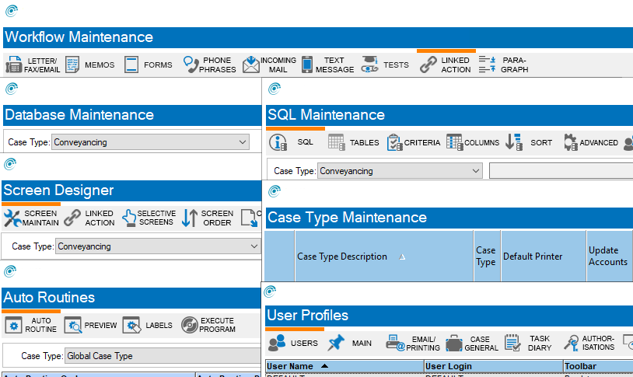Open Letter/Fax/Email workflow maintenance
This screenshot has width=633, height=377.
tap(31, 65)
